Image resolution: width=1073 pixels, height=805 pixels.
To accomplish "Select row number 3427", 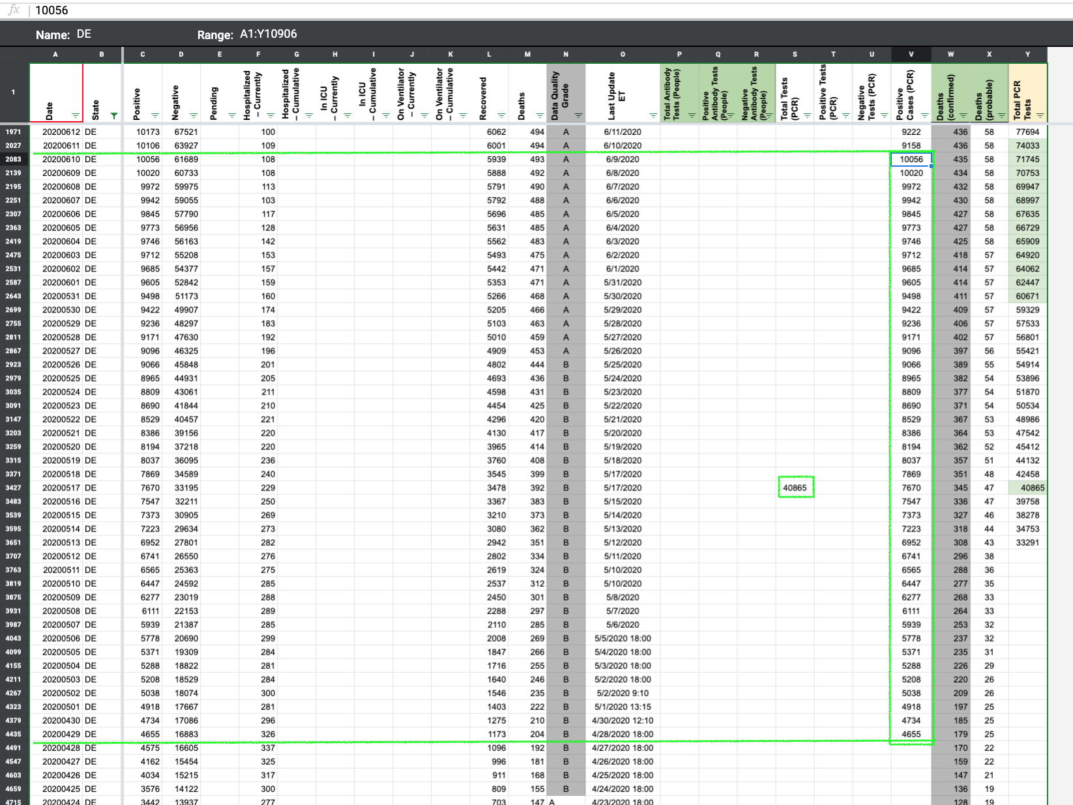I will click(x=13, y=487).
